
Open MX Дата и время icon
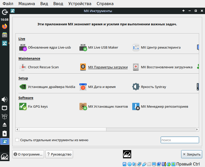pyautogui.click(x=83, y=87)
